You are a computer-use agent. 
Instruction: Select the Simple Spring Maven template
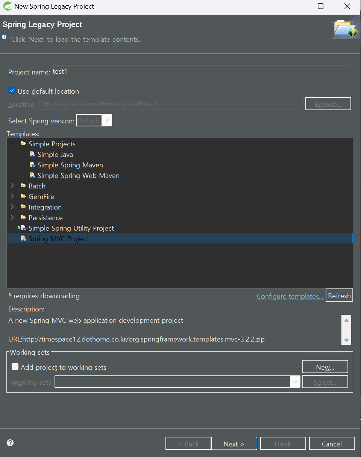click(70, 165)
